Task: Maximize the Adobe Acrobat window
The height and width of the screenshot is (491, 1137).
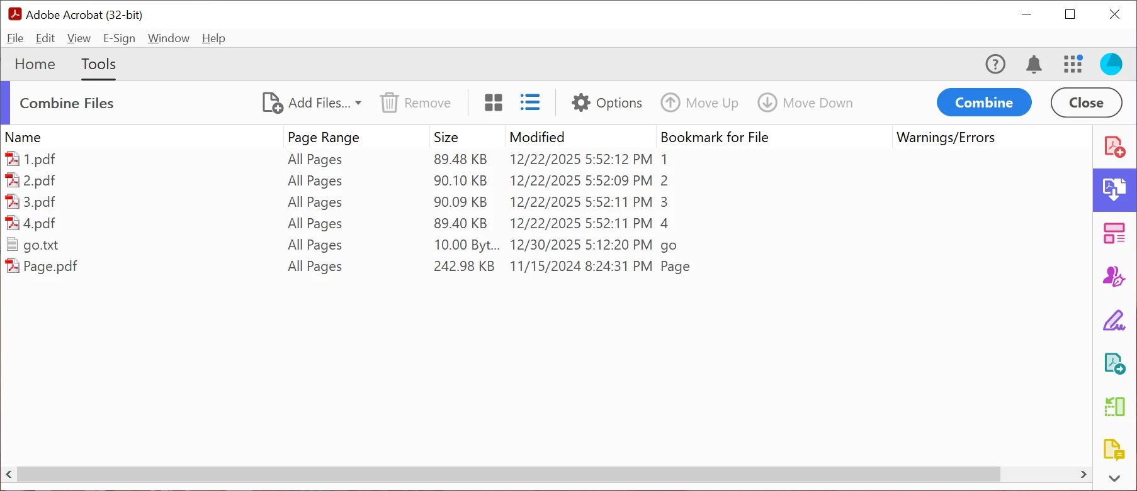Action: pyautogui.click(x=1070, y=14)
